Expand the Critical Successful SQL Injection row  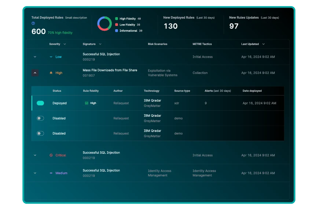[x=35, y=155]
